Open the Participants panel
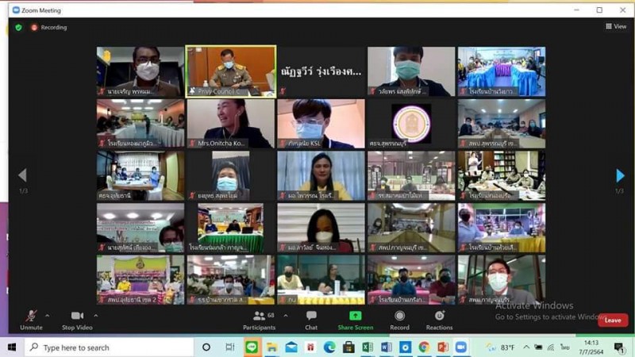Image resolution: width=635 pixels, height=357 pixels. [x=259, y=316]
